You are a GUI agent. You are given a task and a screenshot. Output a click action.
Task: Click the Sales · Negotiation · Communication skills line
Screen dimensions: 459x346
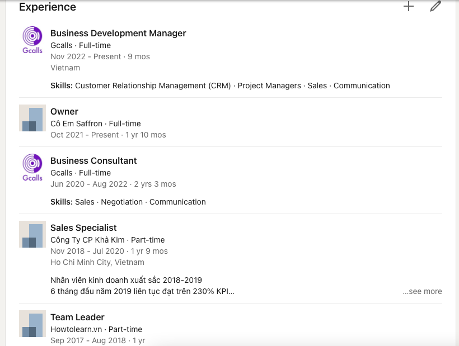[128, 202]
